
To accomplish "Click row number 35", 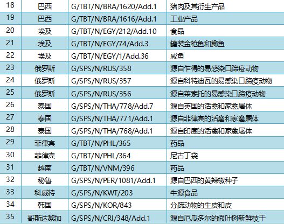I will [x=10, y=216].
